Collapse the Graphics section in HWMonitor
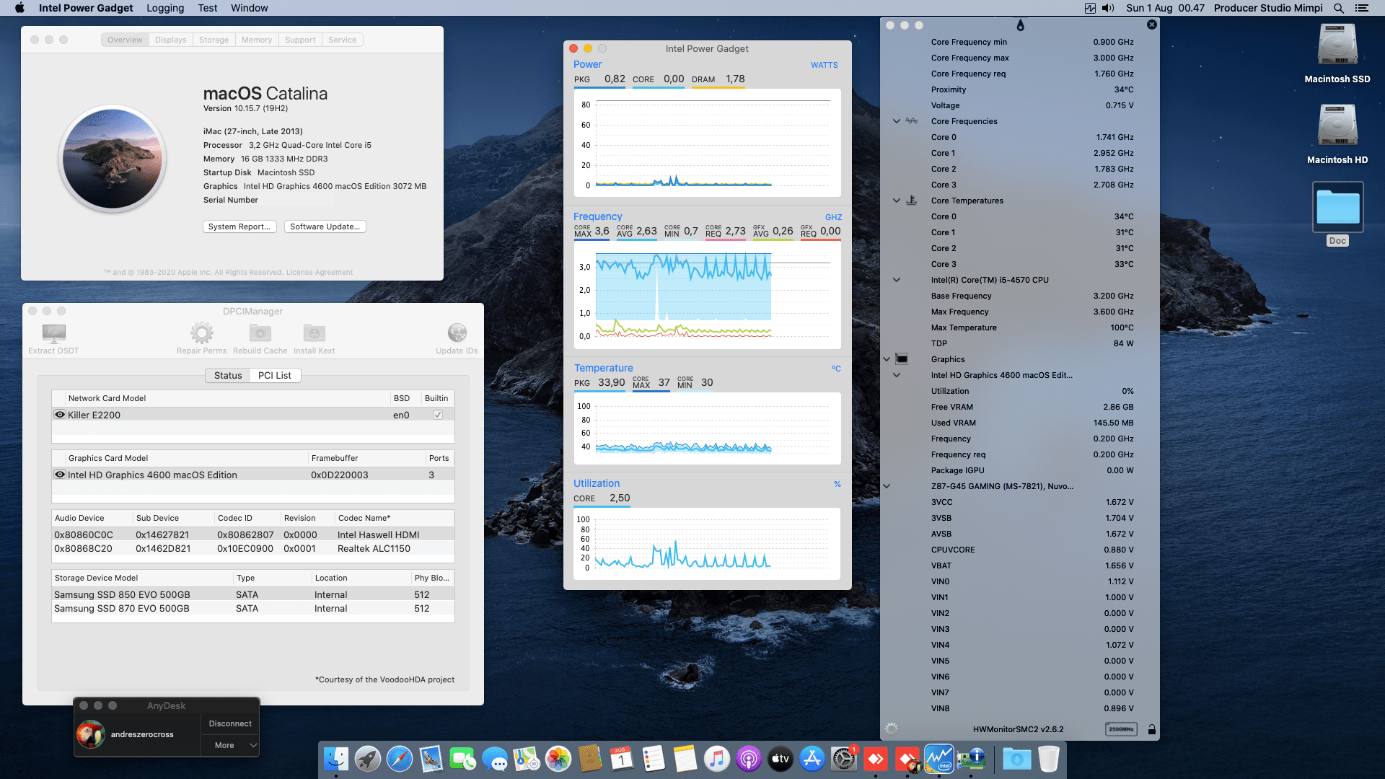Viewport: 1385px width, 779px height. pyautogui.click(x=887, y=359)
